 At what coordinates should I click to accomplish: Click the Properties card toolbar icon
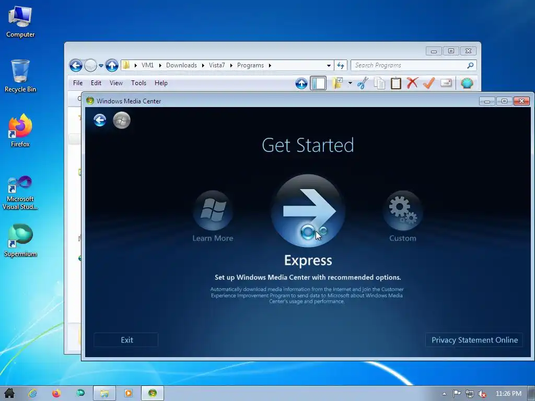click(446, 83)
